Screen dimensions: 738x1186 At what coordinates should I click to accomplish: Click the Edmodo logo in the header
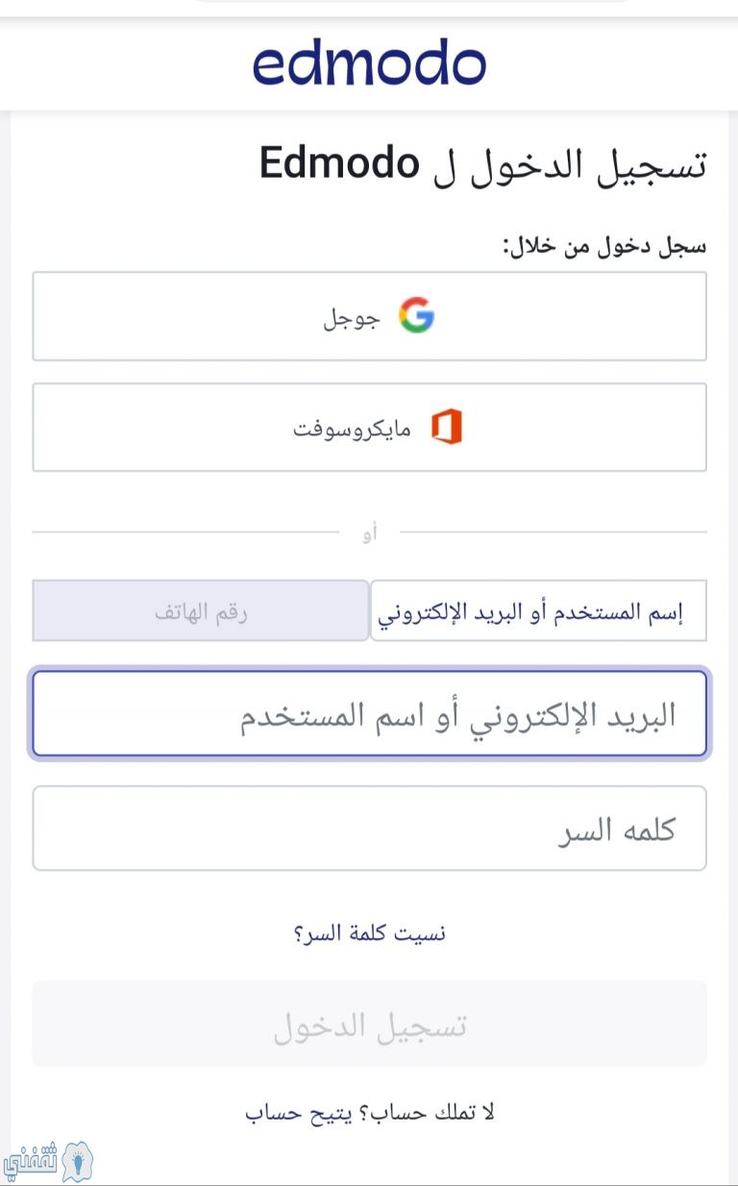click(x=369, y=64)
